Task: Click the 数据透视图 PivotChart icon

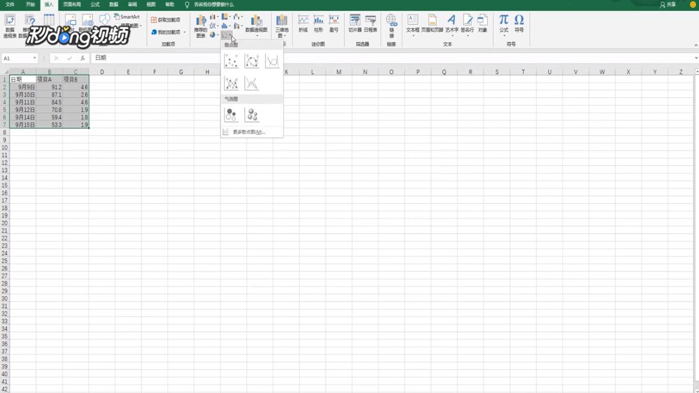Action: (x=256, y=25)
